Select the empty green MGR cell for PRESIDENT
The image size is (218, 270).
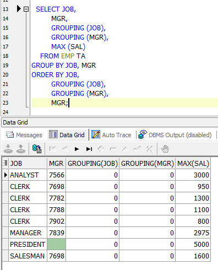[x=56, y=245]
